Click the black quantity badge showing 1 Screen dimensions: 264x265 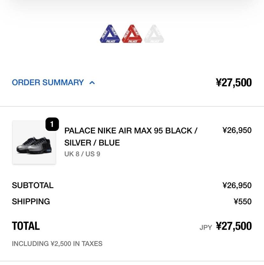click(x=52, y=124)
